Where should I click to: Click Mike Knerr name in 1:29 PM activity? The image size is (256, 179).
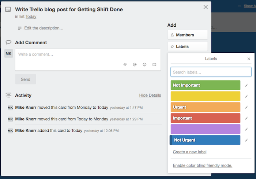click(26, 119)
